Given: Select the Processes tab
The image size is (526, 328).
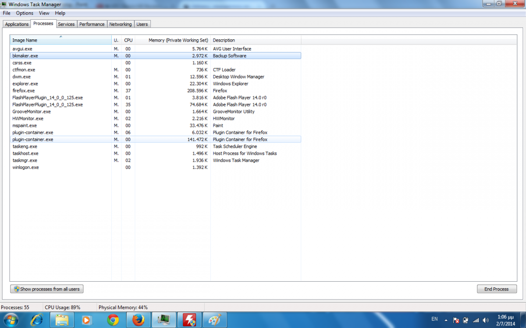Looking at the screenshot, I should (43, 24).
